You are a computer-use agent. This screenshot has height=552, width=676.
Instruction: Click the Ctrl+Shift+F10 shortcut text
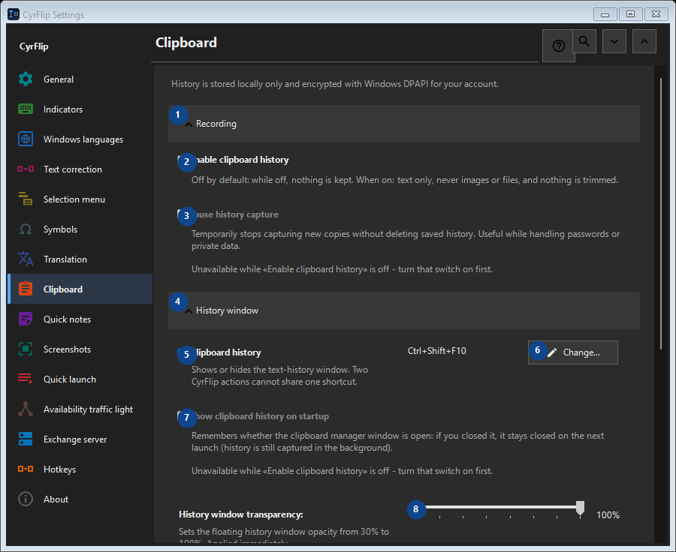[436, 351]
